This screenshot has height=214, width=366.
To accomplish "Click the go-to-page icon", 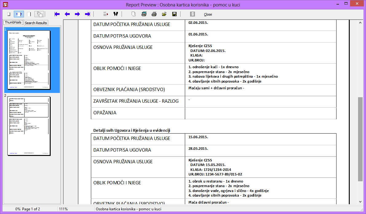I will point(106,14).
